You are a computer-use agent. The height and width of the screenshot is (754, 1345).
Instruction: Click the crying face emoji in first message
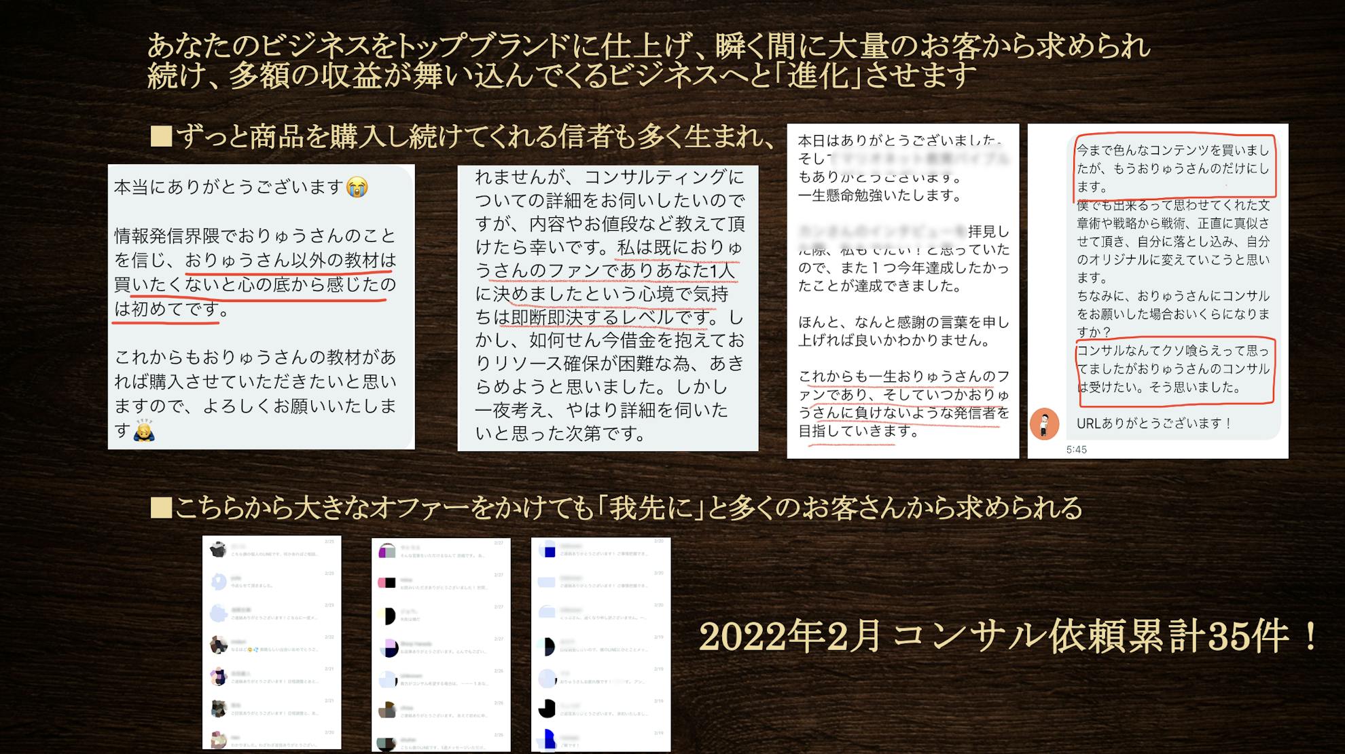coord(357,187)
